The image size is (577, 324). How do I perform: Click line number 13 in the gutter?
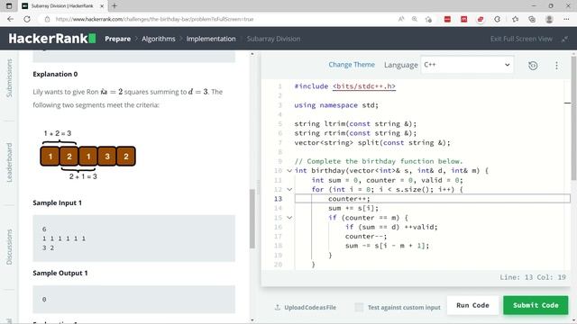pyautogui.click(x=278, y=199)
